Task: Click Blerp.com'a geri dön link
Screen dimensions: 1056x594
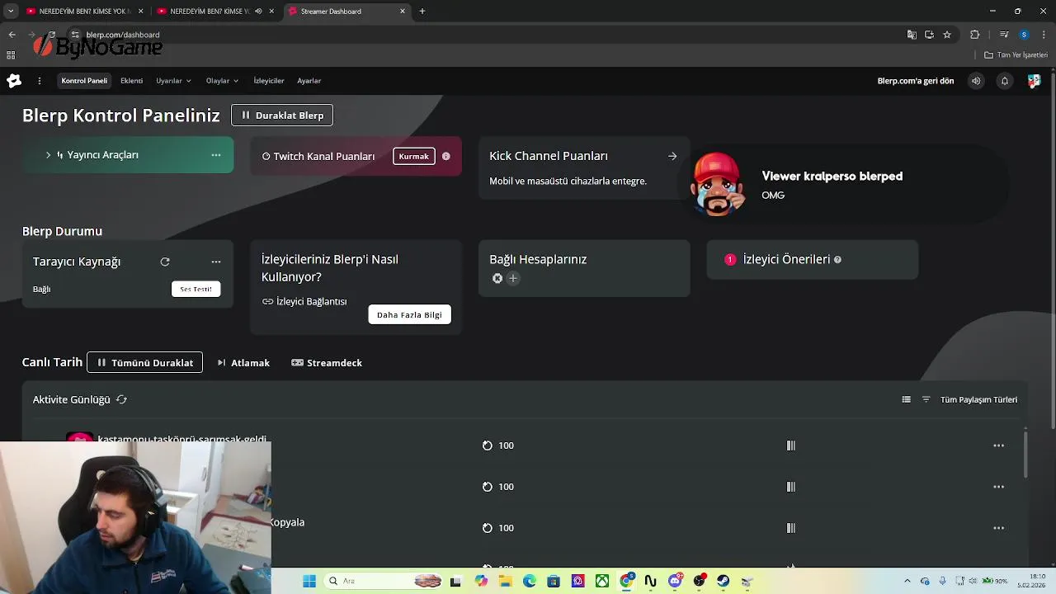Action: pos(916,81)
